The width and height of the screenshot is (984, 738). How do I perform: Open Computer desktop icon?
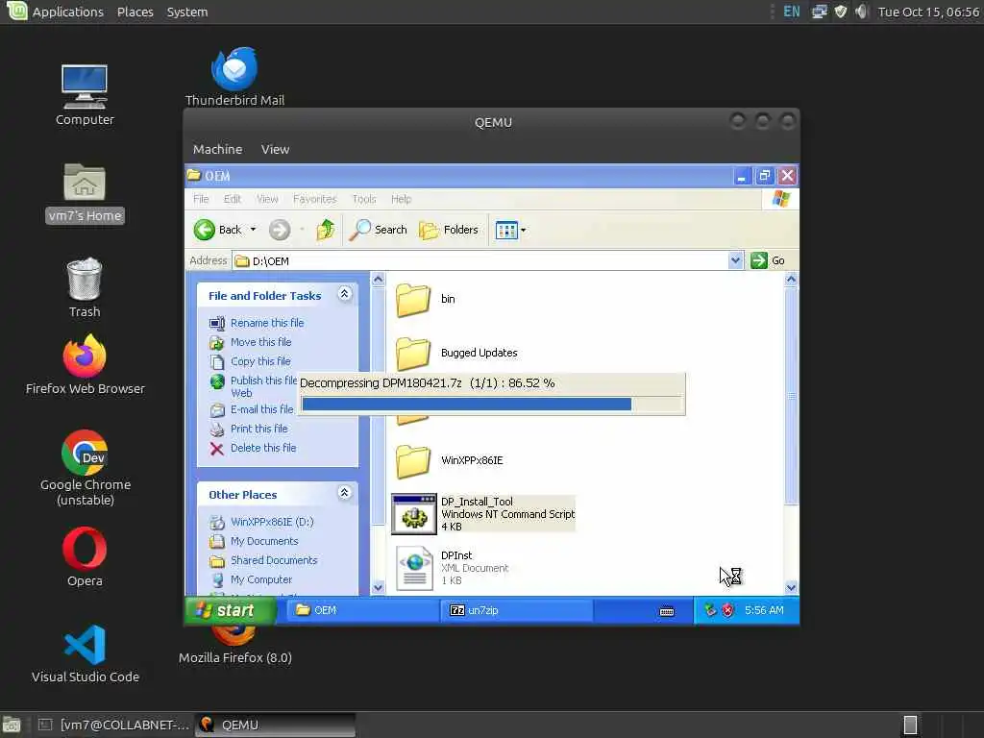click(85, 95)
